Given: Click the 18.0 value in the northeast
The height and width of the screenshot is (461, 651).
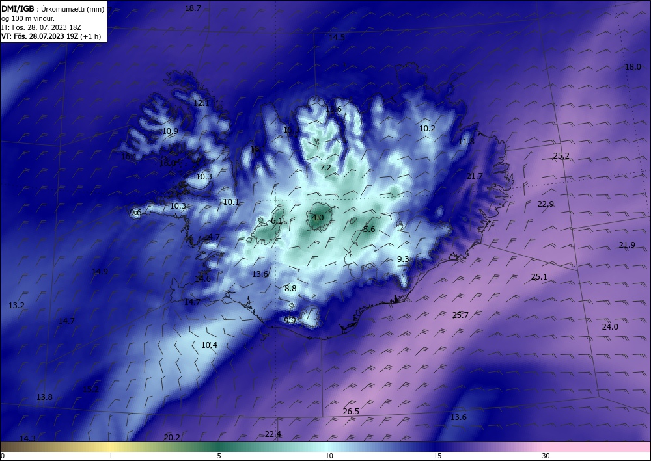Looking at the screenshot, I should click(633, 67).
